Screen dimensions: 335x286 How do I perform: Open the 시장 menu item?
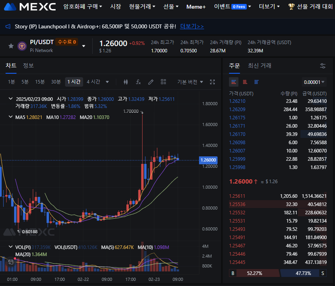point(115,7)
